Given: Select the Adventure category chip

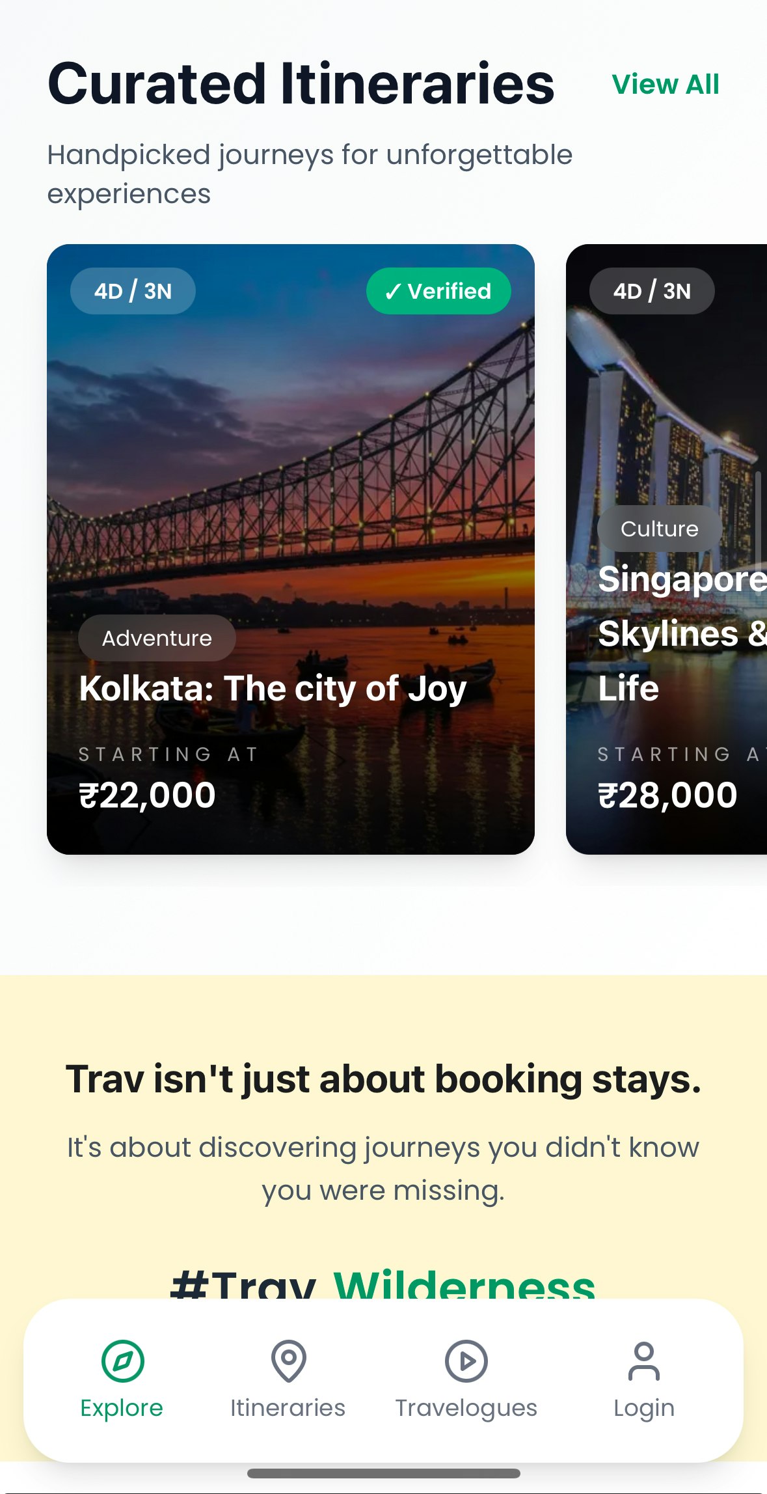Looking at the screenshot, I should pos(156,638).
